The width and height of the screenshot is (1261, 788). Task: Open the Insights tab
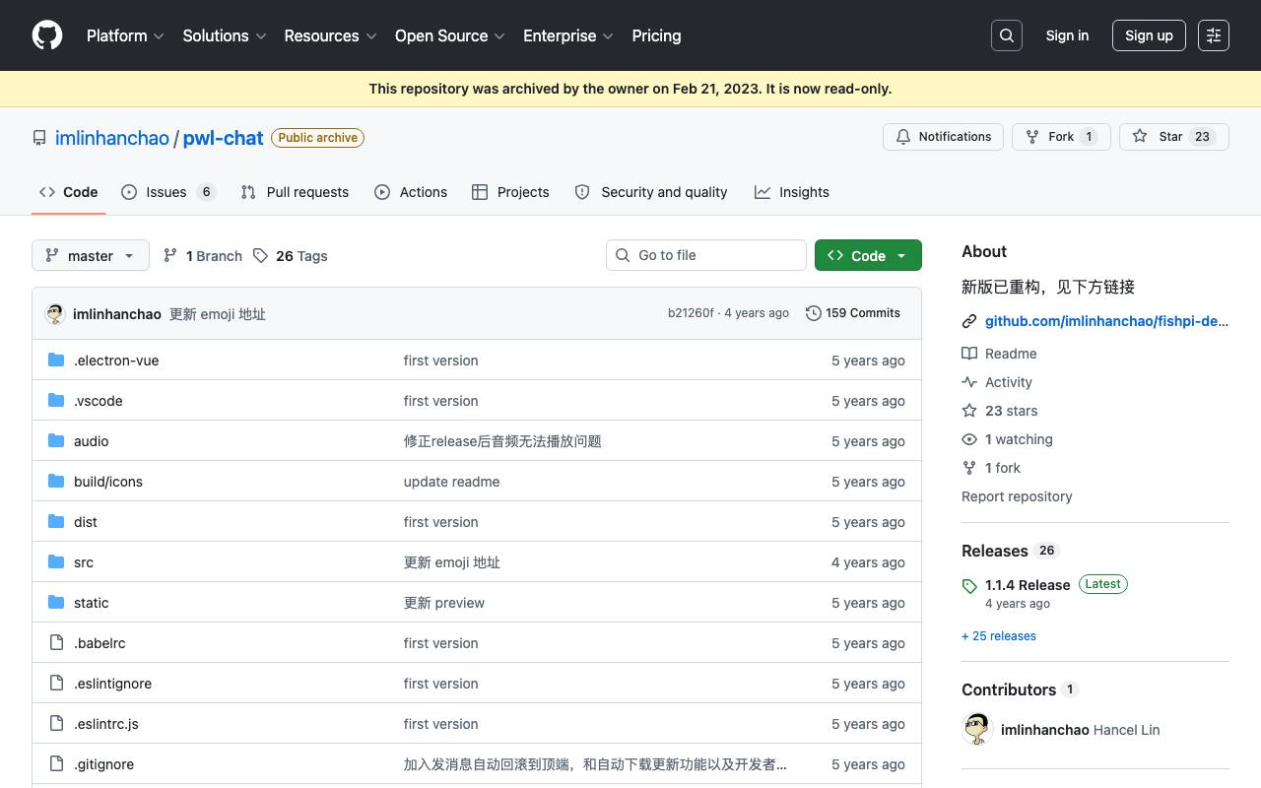[792, 192]
